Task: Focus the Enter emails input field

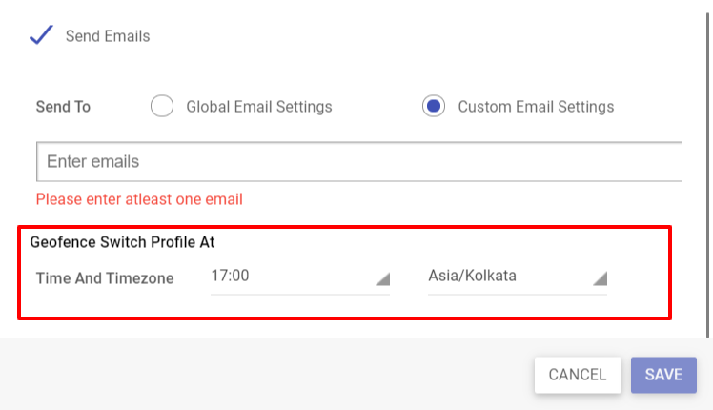Action: coord(359,161)
